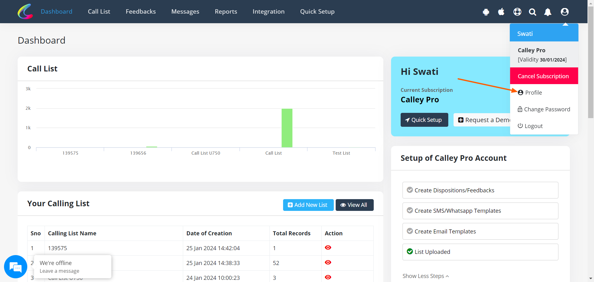The width and height of the screenshot is (594, 282).
Task: Go to the Dashboard menu item
Action: pos(57,11)
